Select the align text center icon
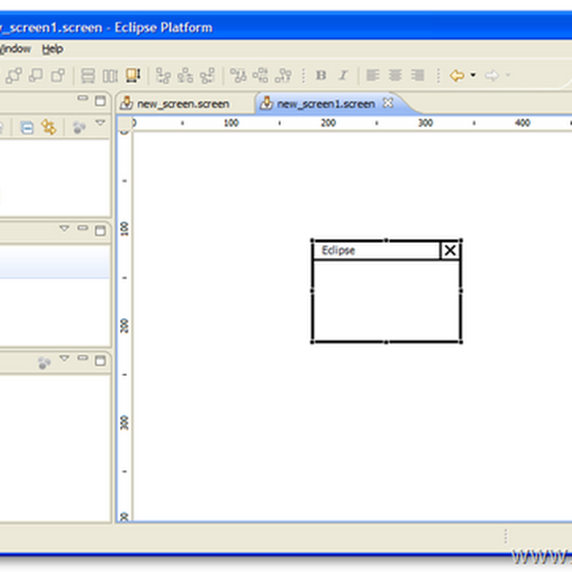This screenshot has height=572, width=572. point(394,74)
